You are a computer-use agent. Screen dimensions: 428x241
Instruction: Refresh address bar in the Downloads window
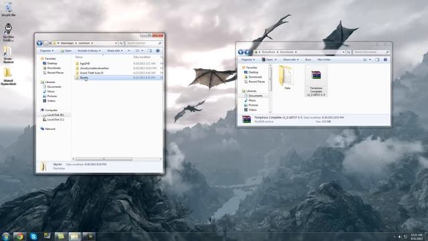[x=348, y=52]
